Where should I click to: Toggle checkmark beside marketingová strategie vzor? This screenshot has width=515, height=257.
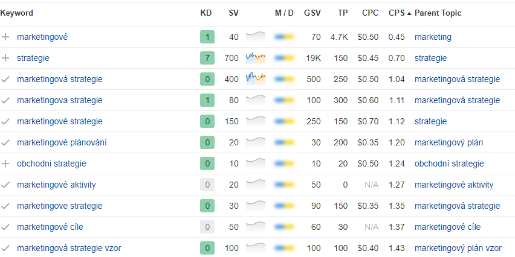pyautogui.click(x=6, y=248)
